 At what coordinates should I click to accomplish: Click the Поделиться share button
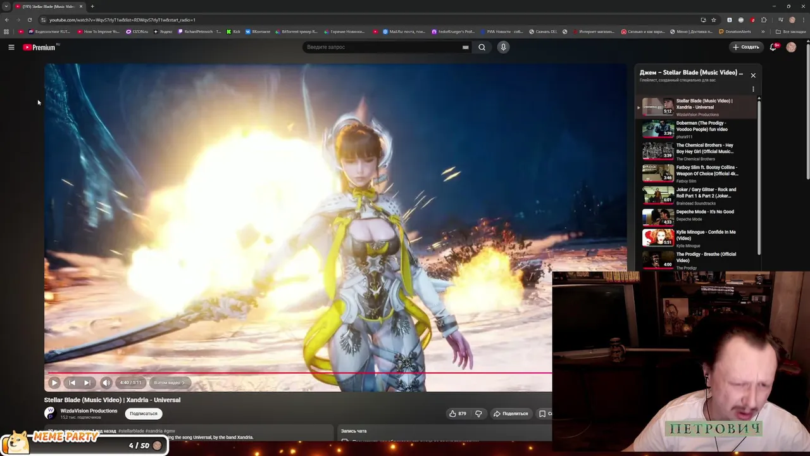pyautogui.click(x=511, y=414)
